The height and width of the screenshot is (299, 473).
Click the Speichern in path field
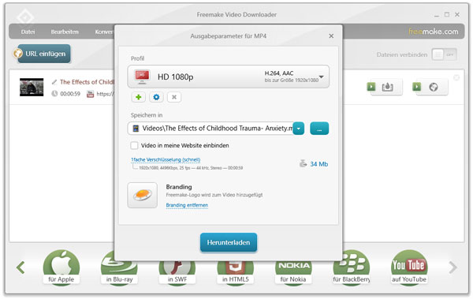click(x=210, y=129)
